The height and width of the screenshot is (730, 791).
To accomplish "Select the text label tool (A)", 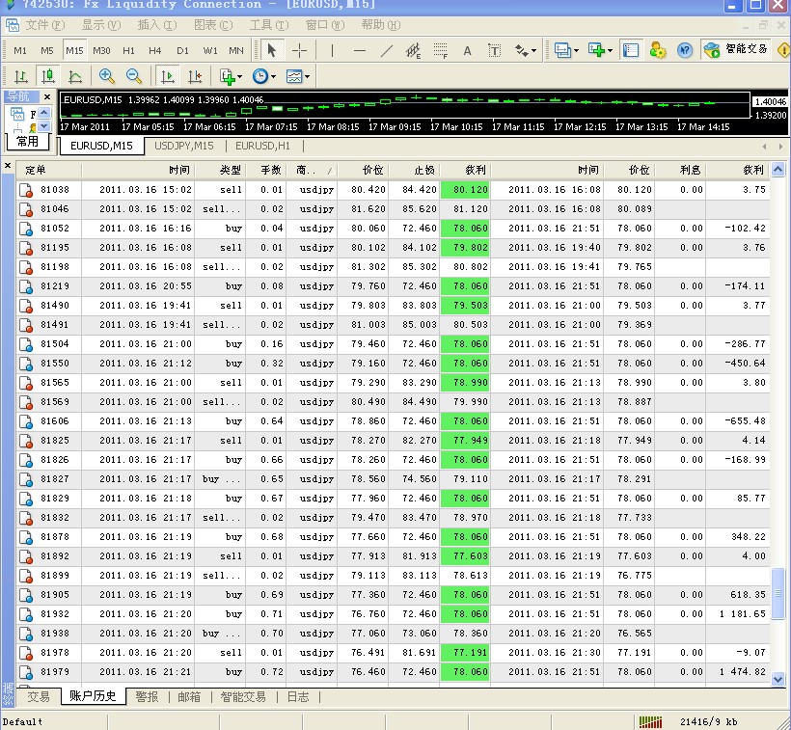I will (x=468, y=50).
